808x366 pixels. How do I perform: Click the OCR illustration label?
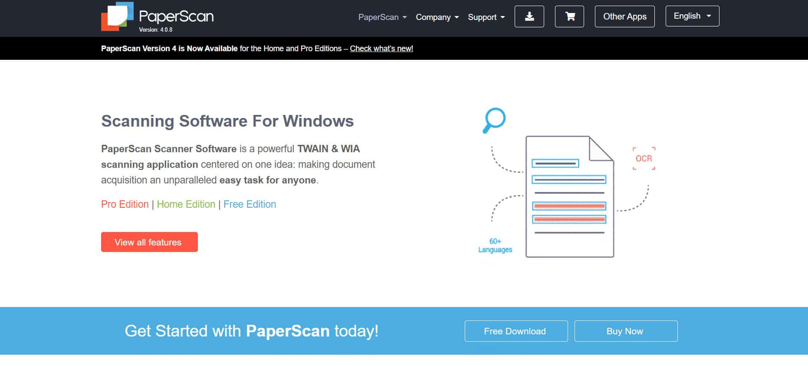click(644, 158)
